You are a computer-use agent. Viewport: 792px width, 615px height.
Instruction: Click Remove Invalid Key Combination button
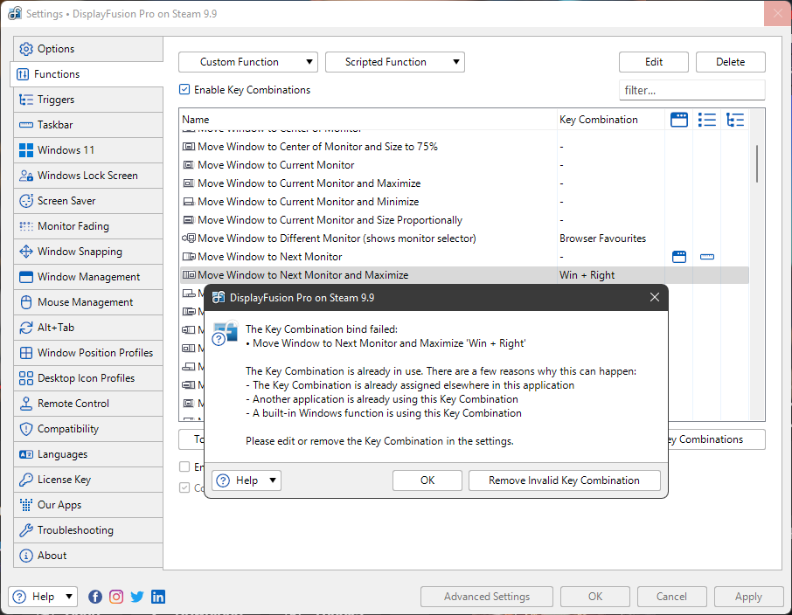coord(564,480)
